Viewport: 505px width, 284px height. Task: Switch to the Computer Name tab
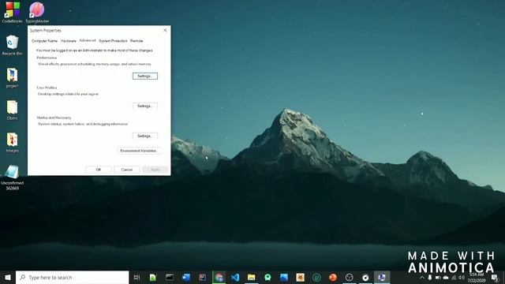[x=44, y=41]
